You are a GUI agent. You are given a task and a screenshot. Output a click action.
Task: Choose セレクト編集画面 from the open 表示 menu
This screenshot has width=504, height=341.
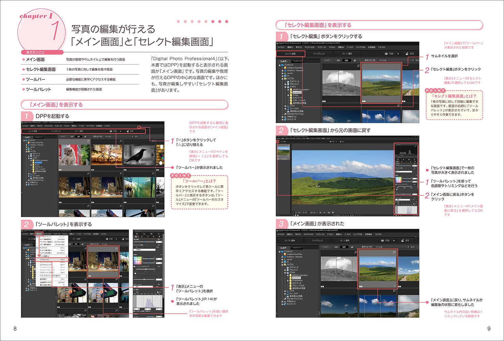point(52,239)
